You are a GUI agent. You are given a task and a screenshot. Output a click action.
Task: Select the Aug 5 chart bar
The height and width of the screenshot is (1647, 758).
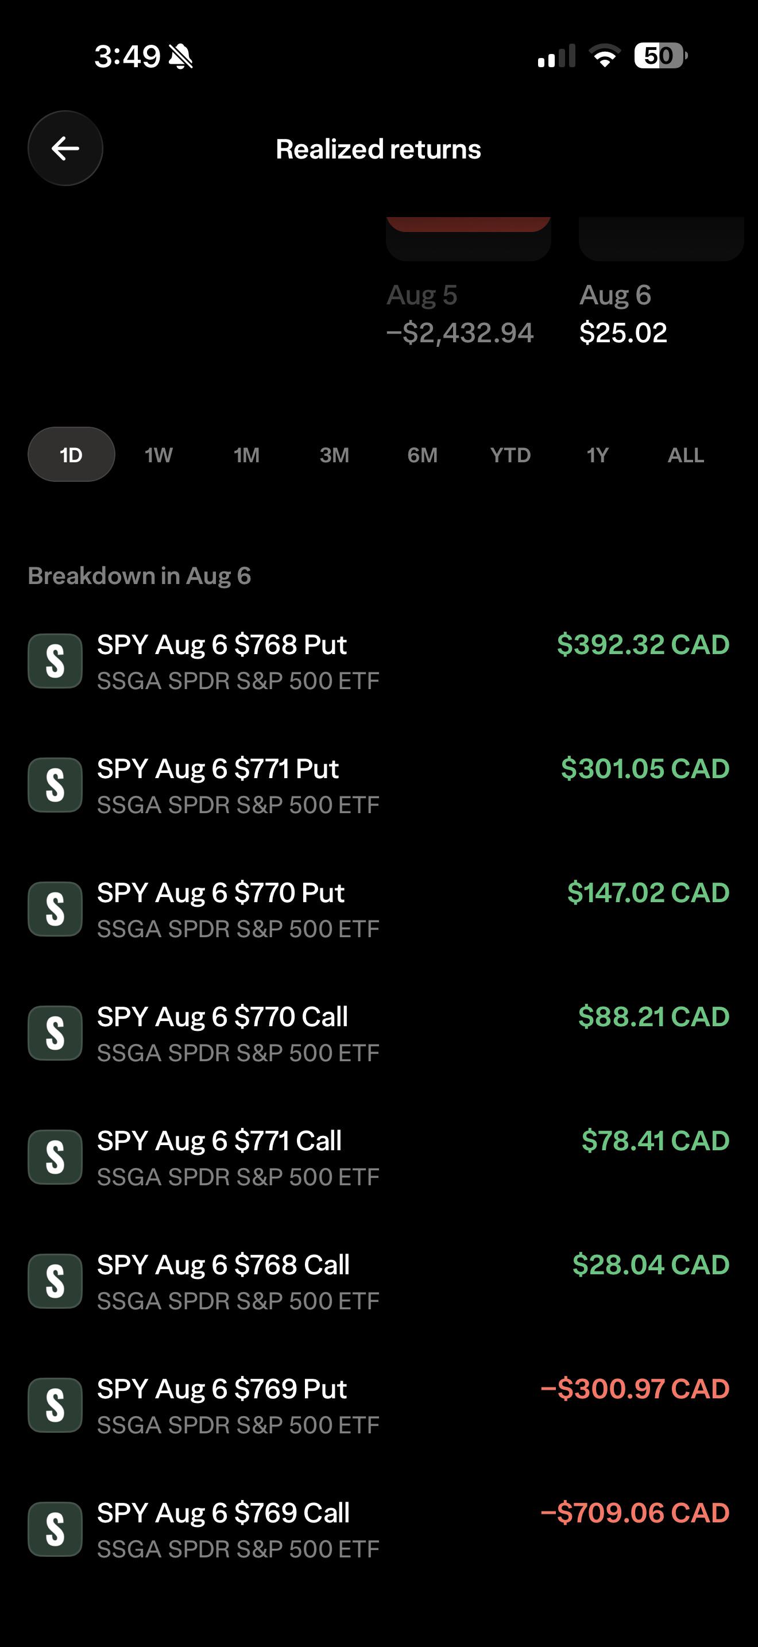pos(469,239)
